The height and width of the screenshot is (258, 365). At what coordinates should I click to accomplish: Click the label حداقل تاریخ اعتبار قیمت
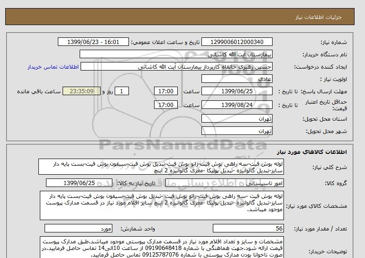(326, 105)
